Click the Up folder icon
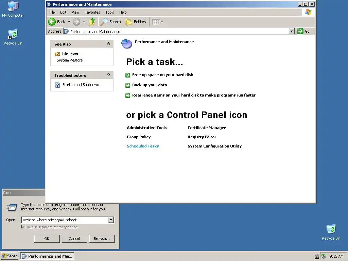 tap(92, 22)
